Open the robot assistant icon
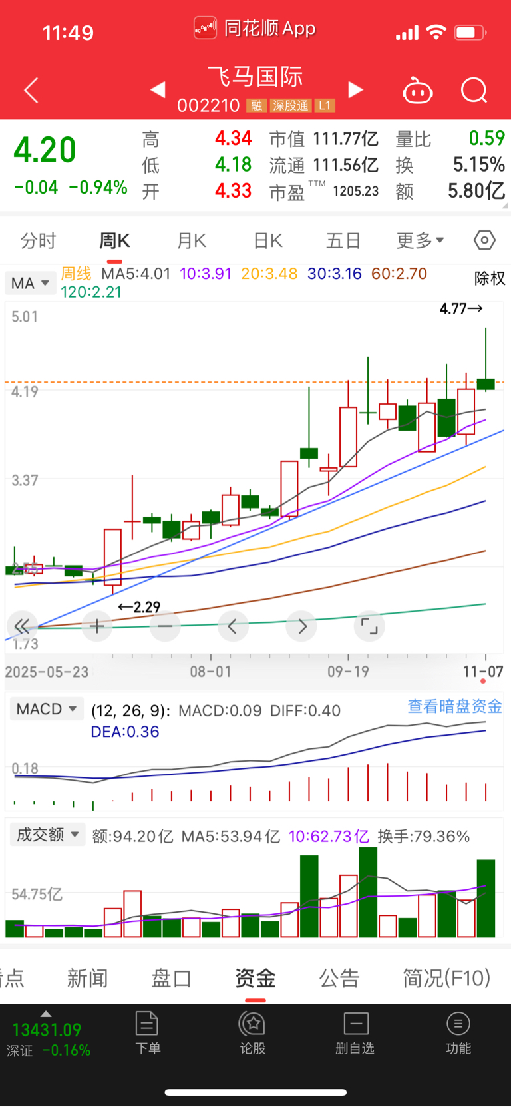This screenshot has height=1107, width=511. click(x=418, y=90)
